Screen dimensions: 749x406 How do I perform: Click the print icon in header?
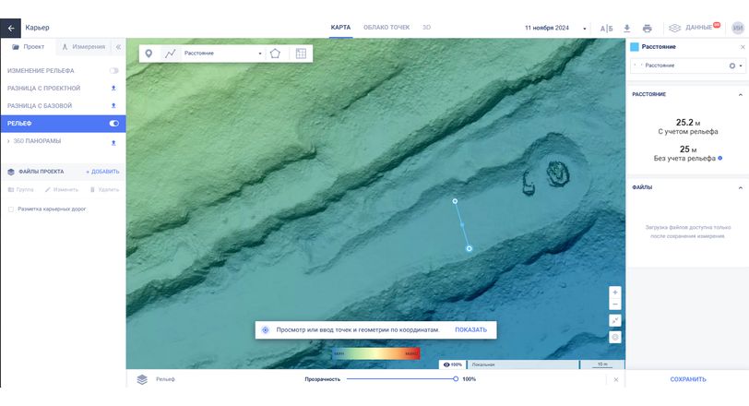[647, 28]
